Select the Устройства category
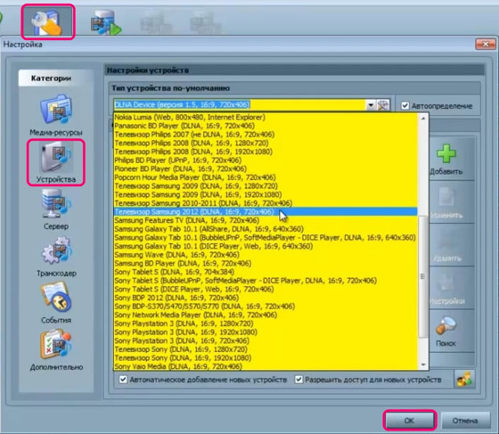This screenshot has width=499, height=434. pyautogui.click(x=56, y=162)
